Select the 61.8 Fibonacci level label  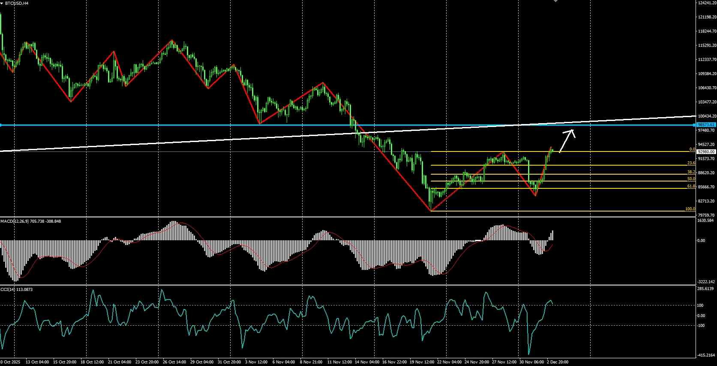(x=691, y=186)
